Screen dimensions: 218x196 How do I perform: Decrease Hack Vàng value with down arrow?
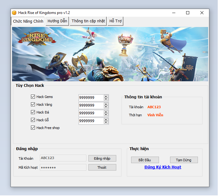(x=106, y=107)
